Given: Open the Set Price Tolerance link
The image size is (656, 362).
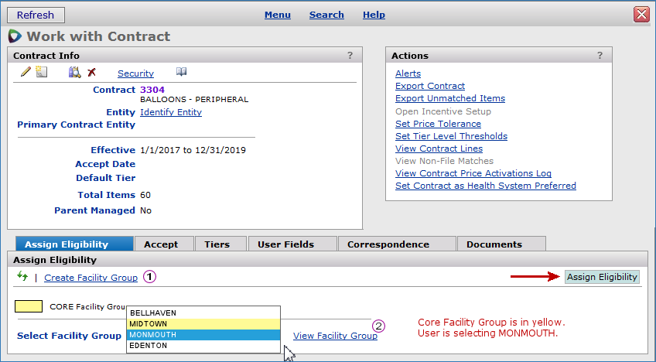Looking at the screenshot, I should click(438, 124).
